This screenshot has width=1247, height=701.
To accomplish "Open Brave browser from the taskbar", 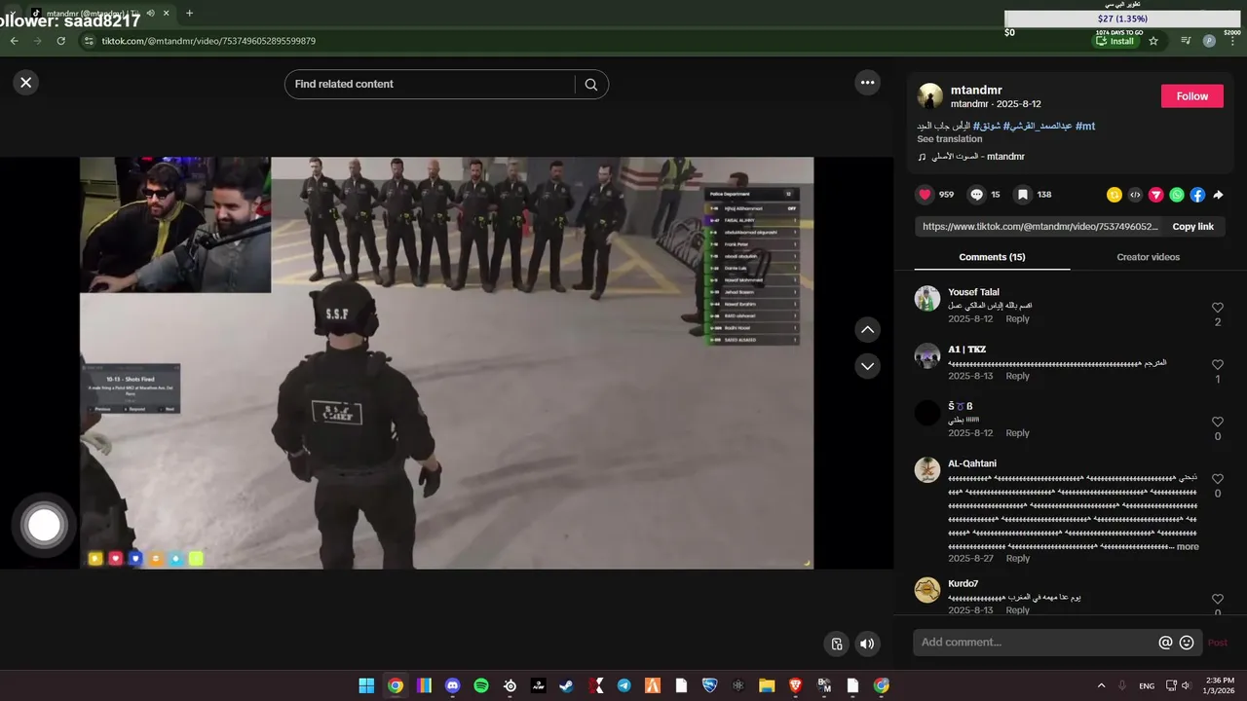I will [x=795, y=685].
